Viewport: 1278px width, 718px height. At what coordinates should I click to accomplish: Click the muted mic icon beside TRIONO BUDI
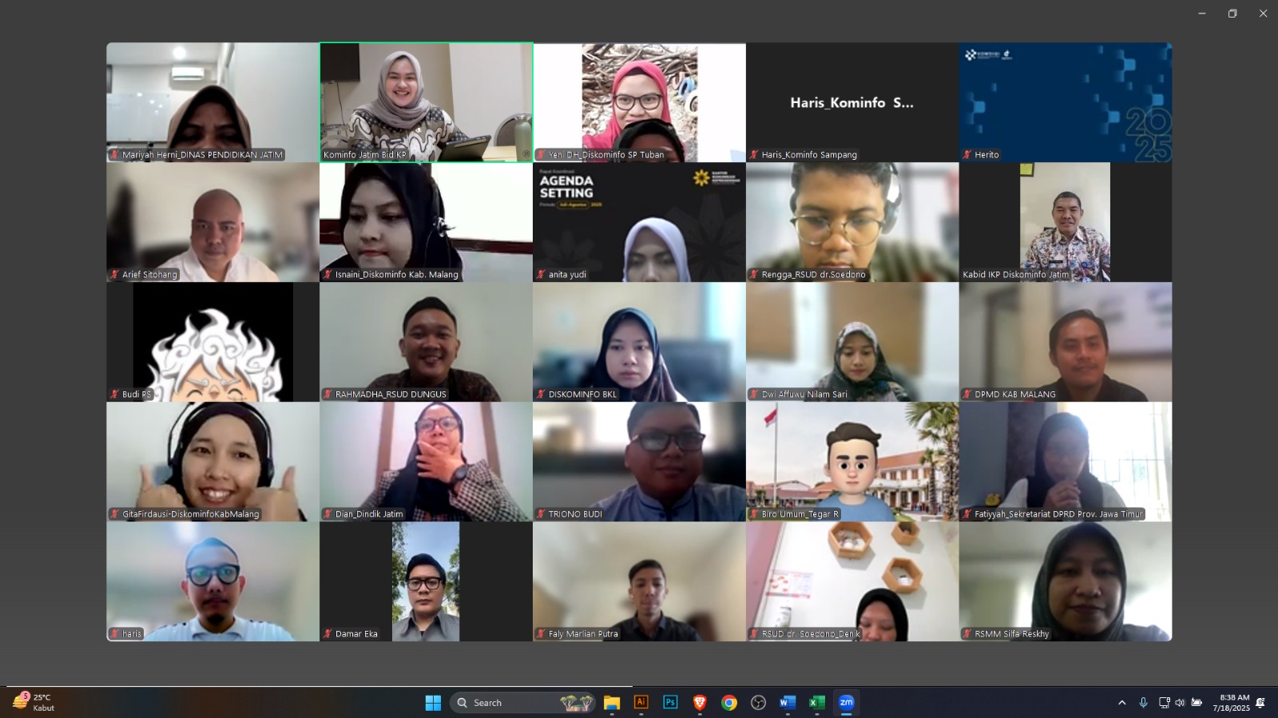[541, 514]
